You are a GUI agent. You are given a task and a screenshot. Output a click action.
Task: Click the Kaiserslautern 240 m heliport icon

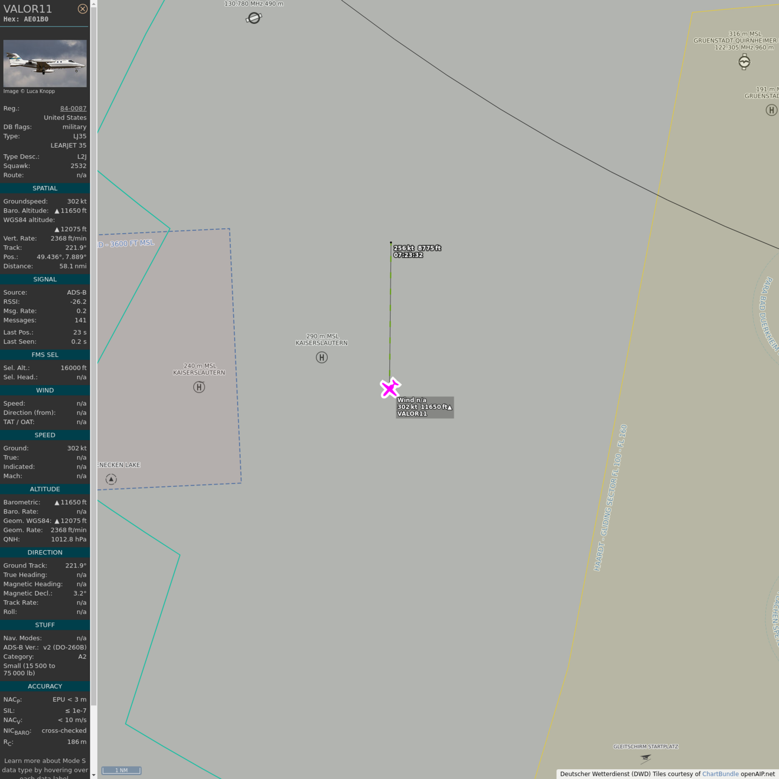coord(199,387)
